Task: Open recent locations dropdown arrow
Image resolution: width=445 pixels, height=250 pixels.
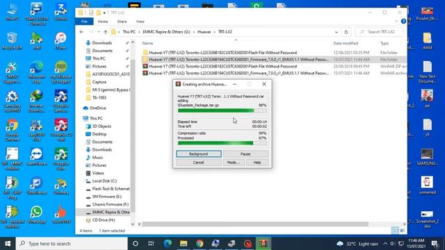Action: (99, 32)
